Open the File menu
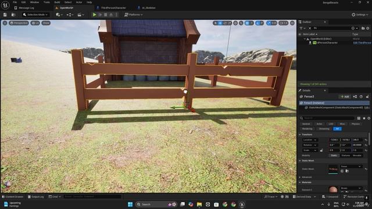The height and width of the screenshot is (209, 372). click(15, 2)
